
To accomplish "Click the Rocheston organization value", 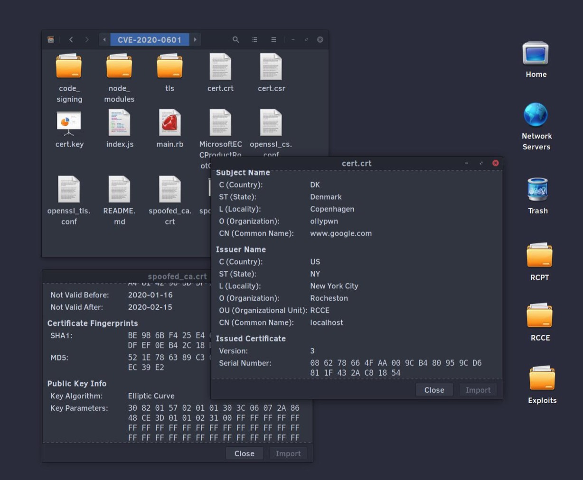I will point(329,298).
